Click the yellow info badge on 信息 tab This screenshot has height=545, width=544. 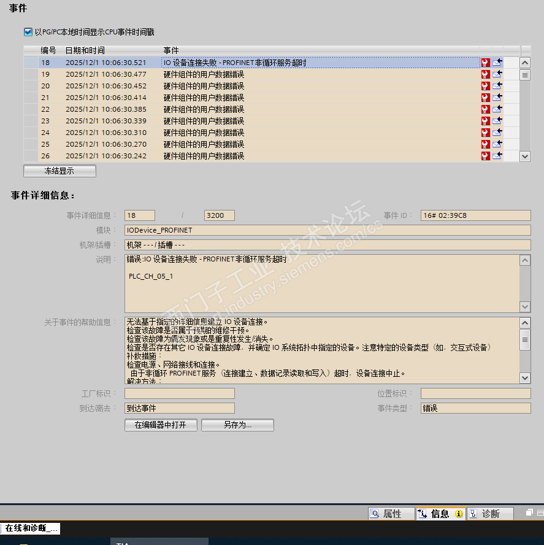coord(459,514)
